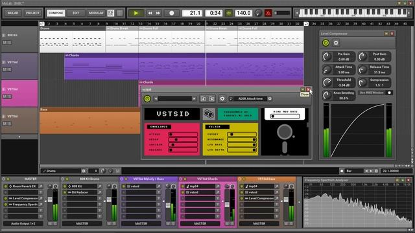This screenshot has width=415, height=233.
Task: Toggle power of Master Level Compressor slot
Action: click(x=6, y=199)
